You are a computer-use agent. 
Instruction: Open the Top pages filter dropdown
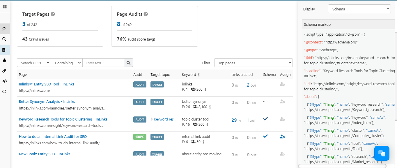(254, 63)
